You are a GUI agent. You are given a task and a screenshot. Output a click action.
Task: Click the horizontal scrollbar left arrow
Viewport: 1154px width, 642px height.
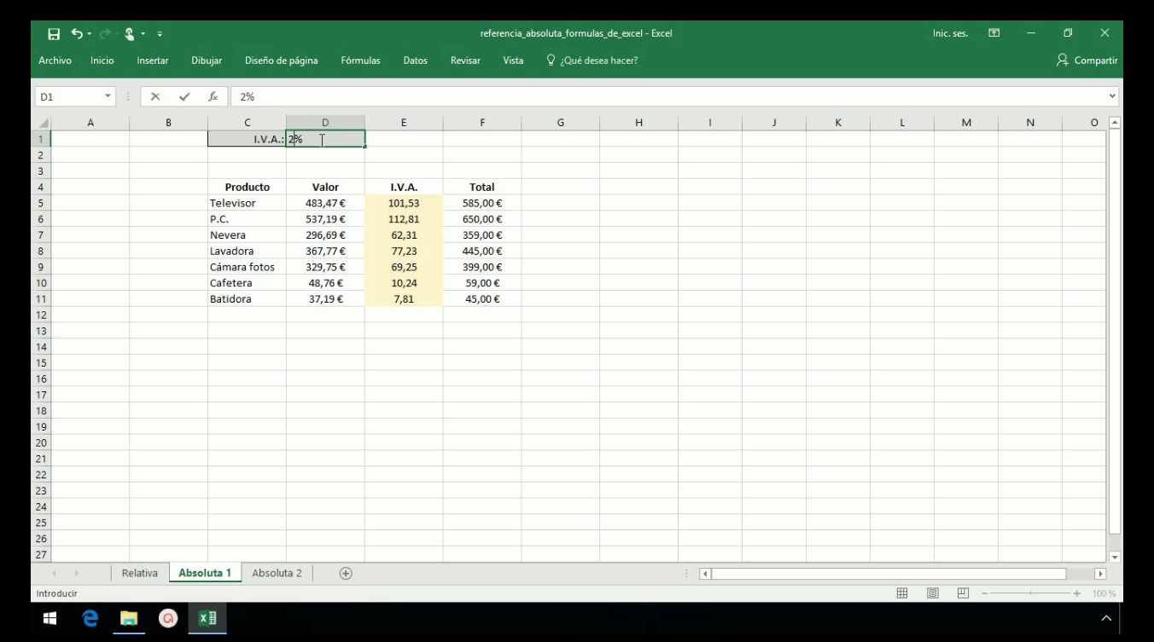coord(705,574)
